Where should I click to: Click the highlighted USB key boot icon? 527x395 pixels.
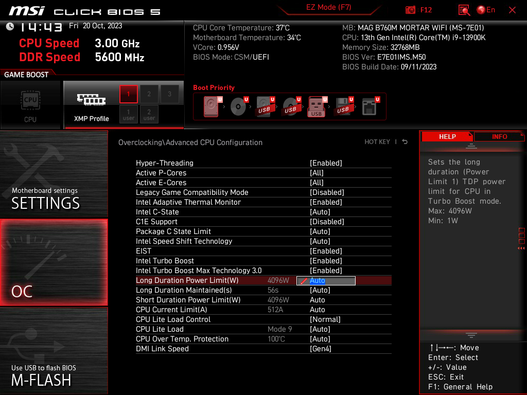pyautogui.click(x=317, y=106)
